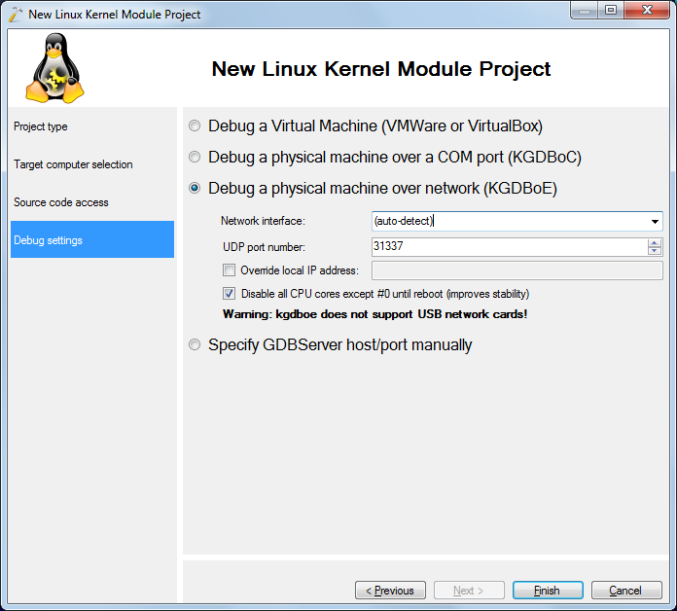Maximize the wizard window
The width and height of the screenshot is (677, 611).
(x=611, y=10)
